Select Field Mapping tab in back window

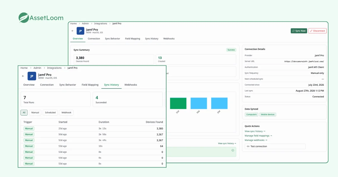point(132,39)
